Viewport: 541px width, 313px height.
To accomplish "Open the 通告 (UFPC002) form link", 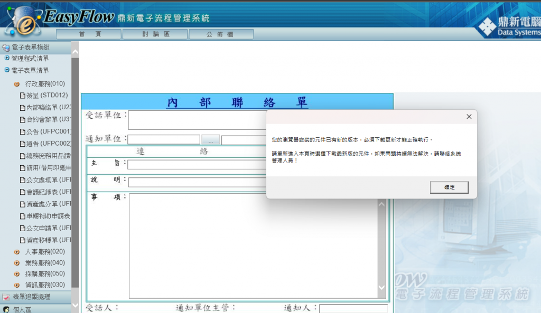I will pyautogui.click(x=49, y=144).
